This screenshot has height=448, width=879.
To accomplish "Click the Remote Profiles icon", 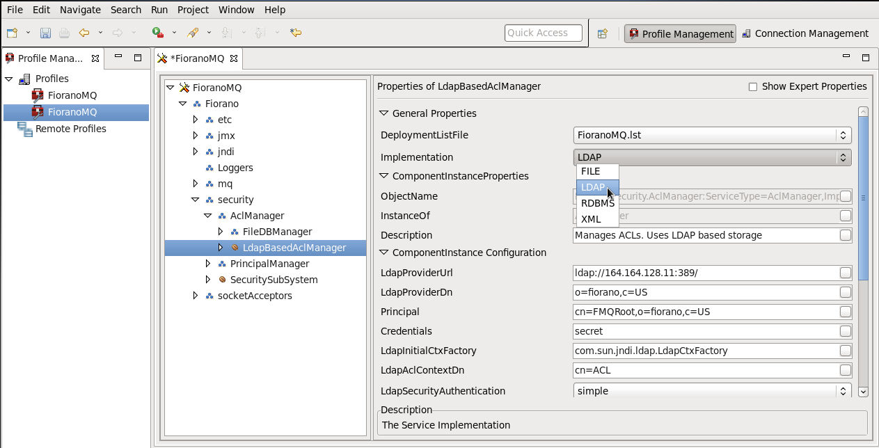I will pos(25,129).
